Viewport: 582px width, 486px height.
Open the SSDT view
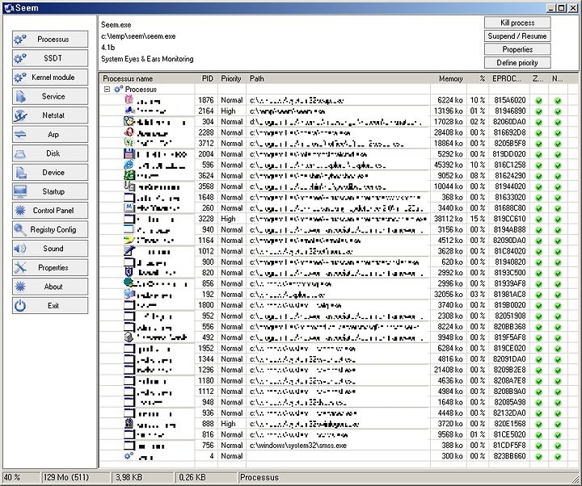coord(50,58)
